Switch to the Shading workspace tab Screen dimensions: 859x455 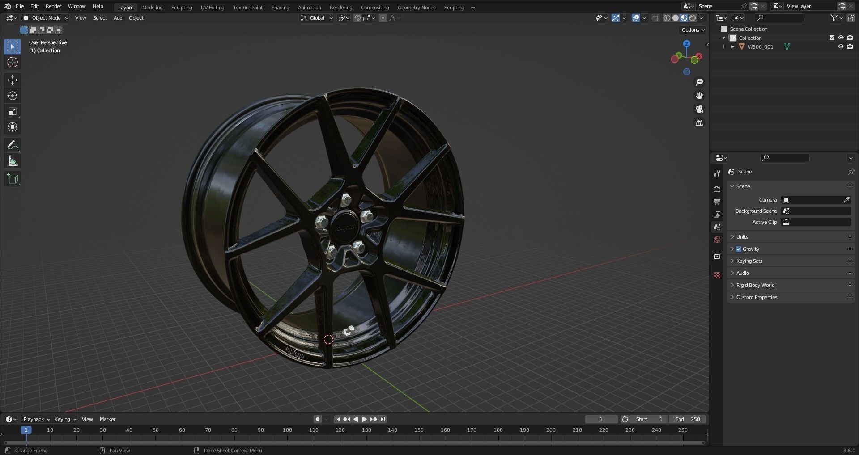pyautogui.click(x=280, y=7)
